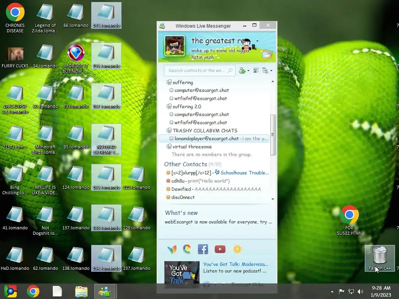Open the Schoolhouse Trouble music link

(242, 172)
